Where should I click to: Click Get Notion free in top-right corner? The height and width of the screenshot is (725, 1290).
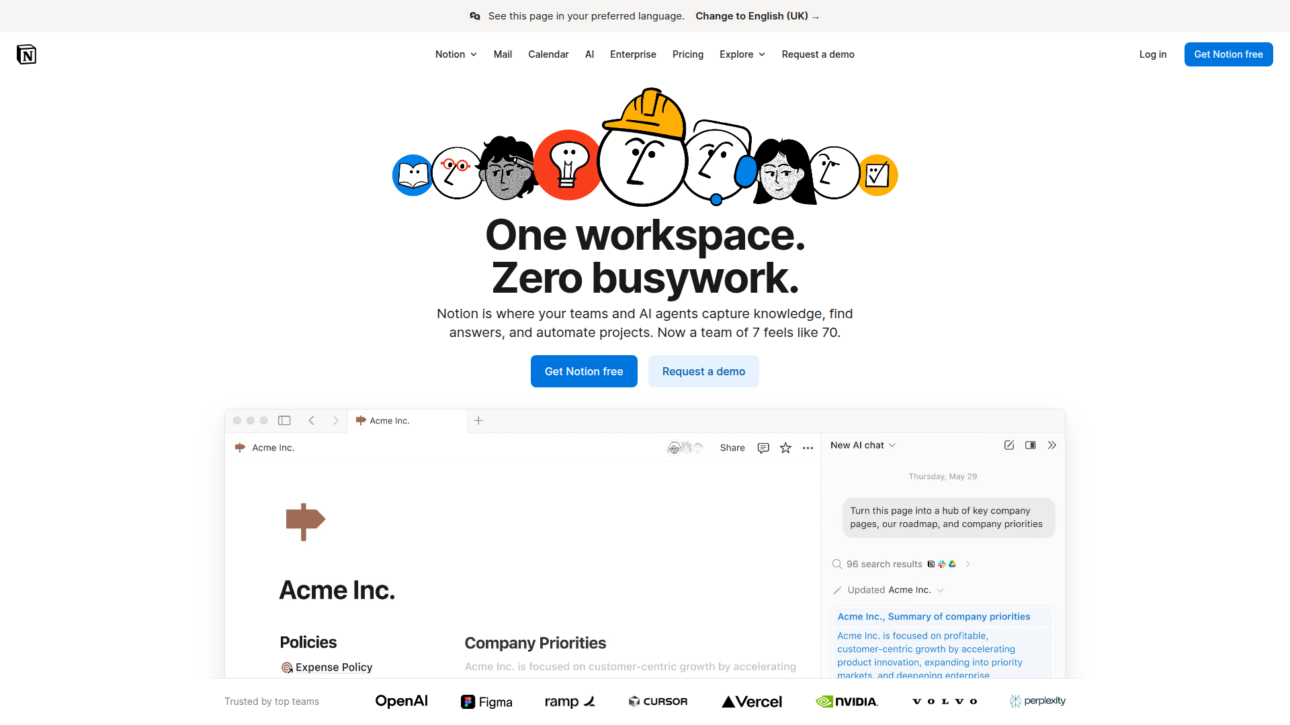pos(1228,54)
